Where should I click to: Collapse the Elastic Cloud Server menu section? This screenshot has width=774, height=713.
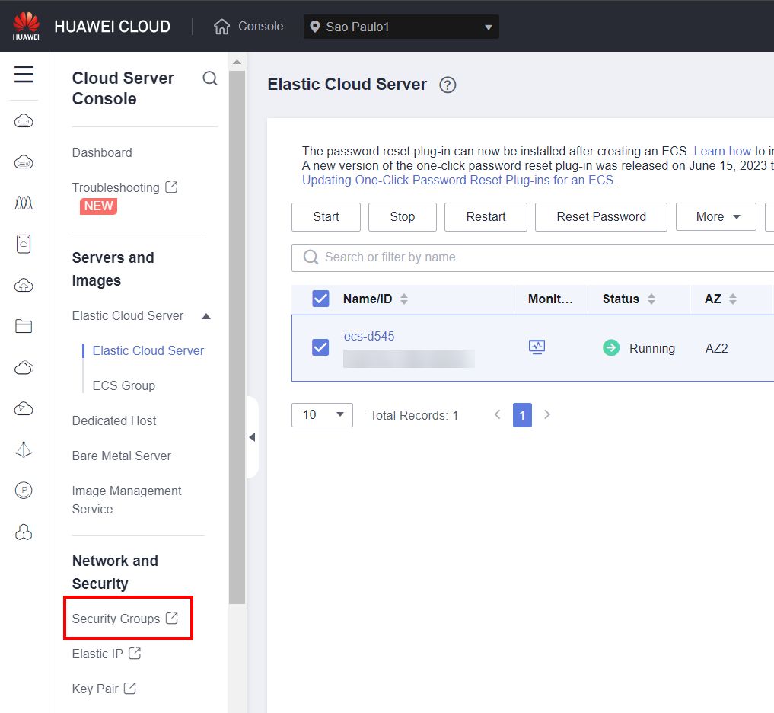click(205, 315)
